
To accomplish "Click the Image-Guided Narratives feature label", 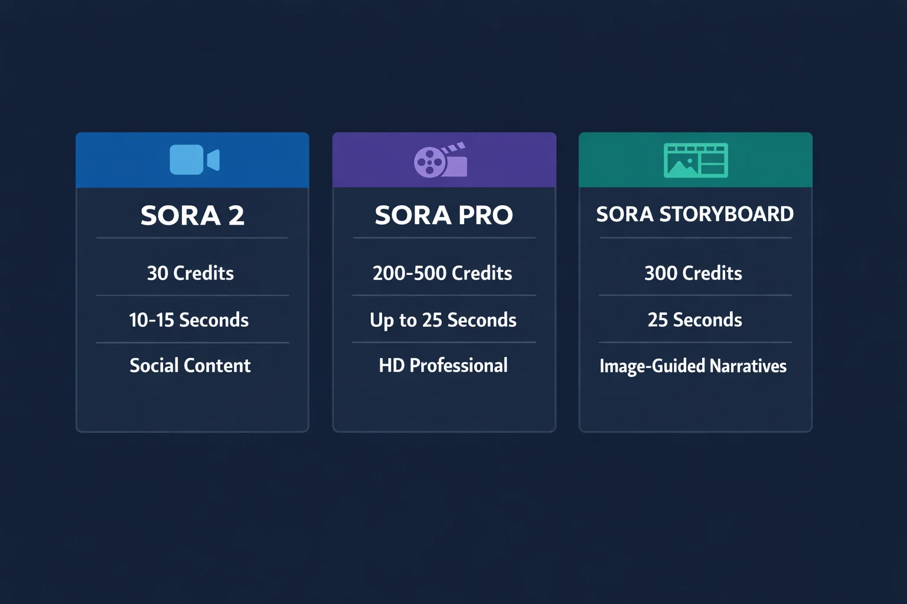I will [693, 366].
